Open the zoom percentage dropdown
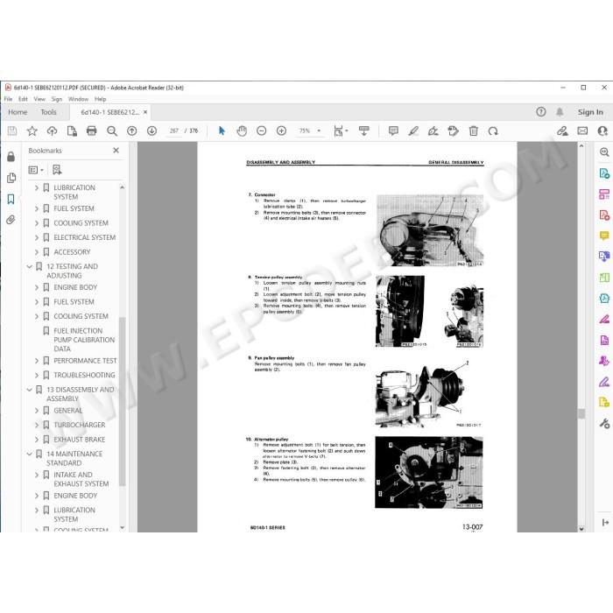The image size is (613, 613). [319, 131]
